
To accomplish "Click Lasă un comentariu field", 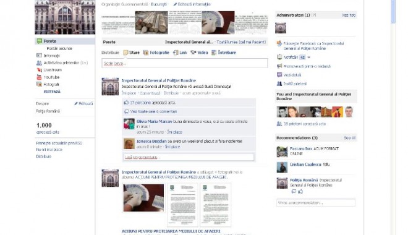I will point(189,157).
